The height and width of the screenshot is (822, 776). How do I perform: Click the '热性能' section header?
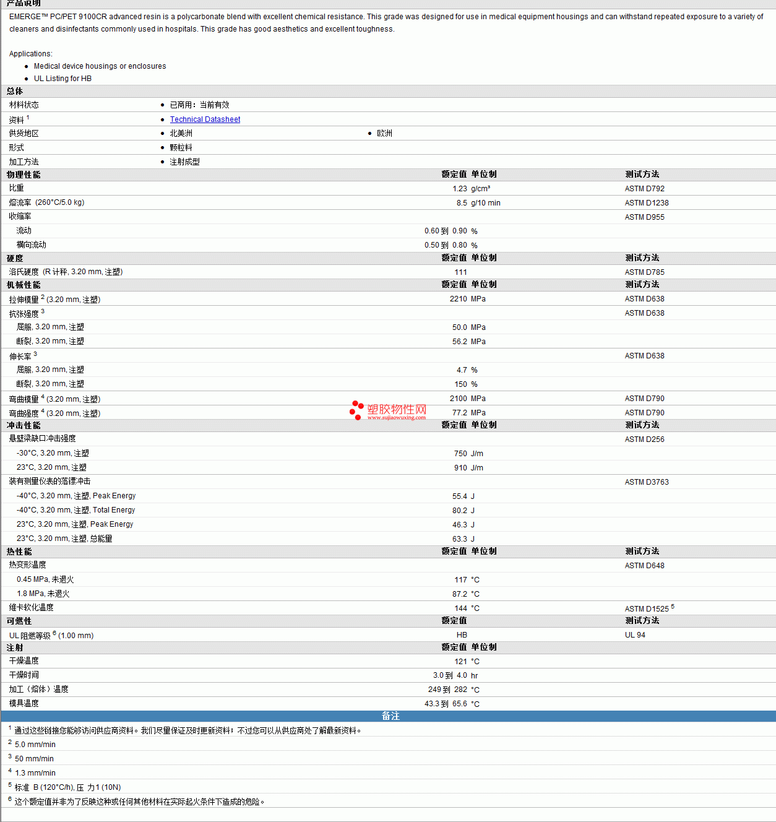[x=19, y=552]
